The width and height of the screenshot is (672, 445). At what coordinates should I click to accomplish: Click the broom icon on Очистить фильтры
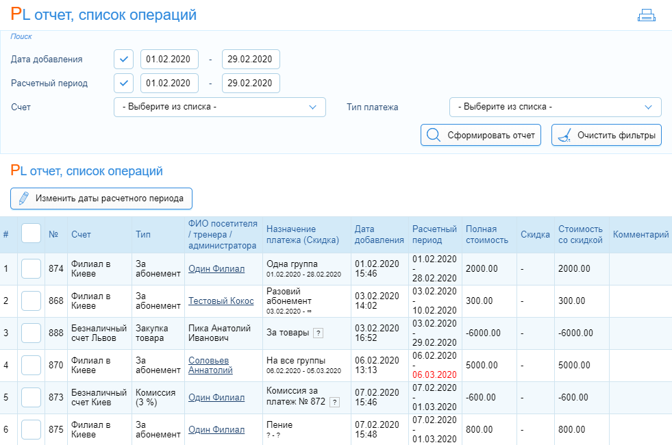[564, 136]
